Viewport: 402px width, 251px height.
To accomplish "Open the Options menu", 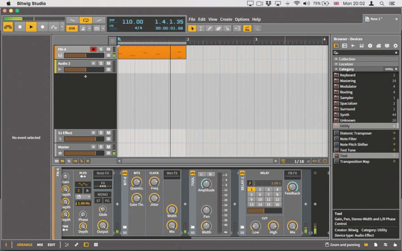I will [242, 19].
